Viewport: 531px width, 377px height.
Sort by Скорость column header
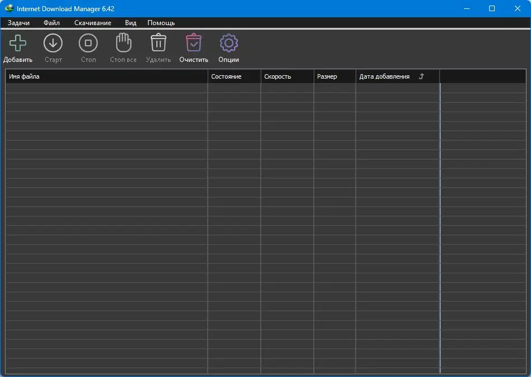click(288, 76)
